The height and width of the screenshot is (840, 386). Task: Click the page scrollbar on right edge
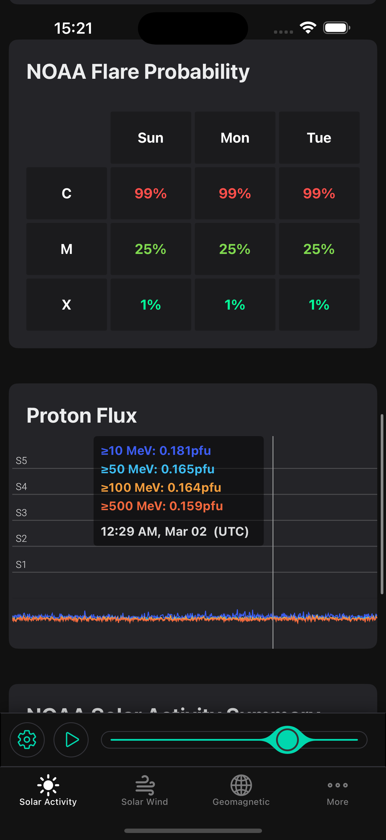(x=382, y=504)
